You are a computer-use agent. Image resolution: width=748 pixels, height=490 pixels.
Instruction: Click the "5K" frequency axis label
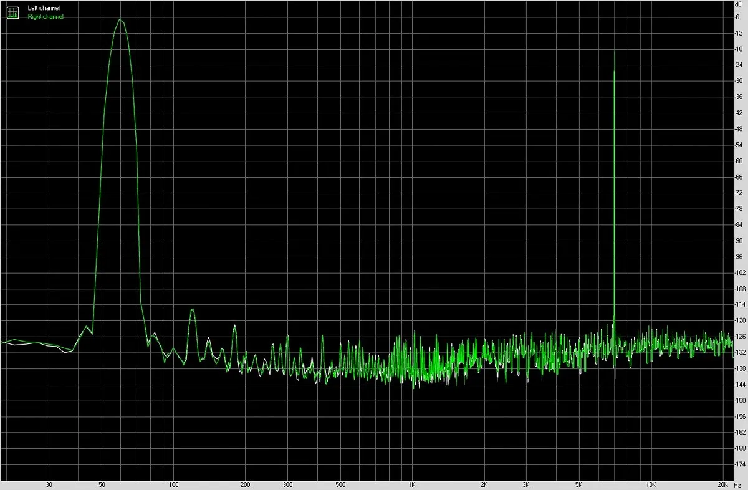[578, 484]
